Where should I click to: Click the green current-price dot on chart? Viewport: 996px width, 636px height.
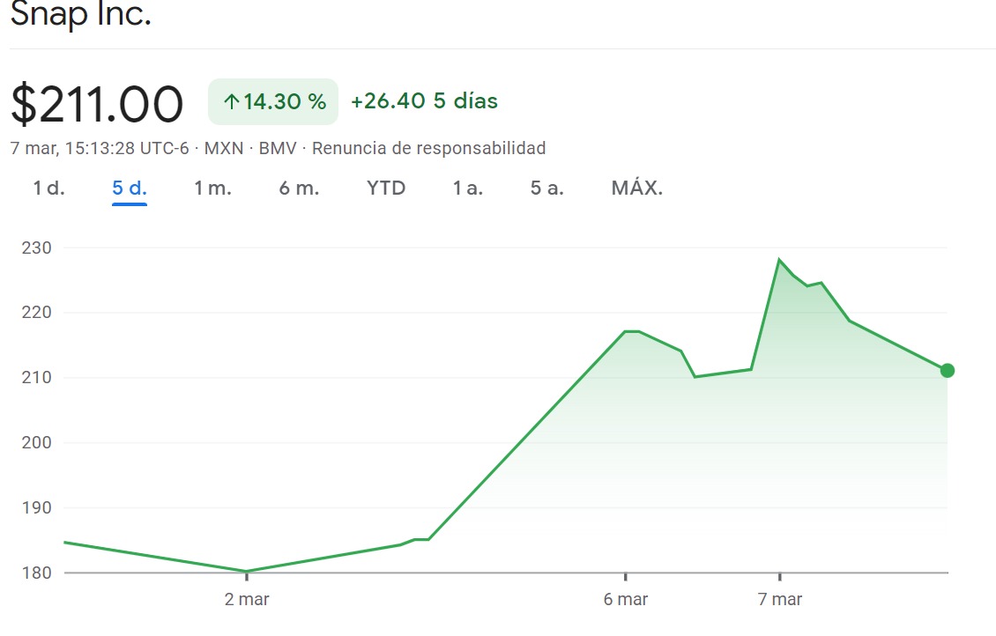(948, 371)
